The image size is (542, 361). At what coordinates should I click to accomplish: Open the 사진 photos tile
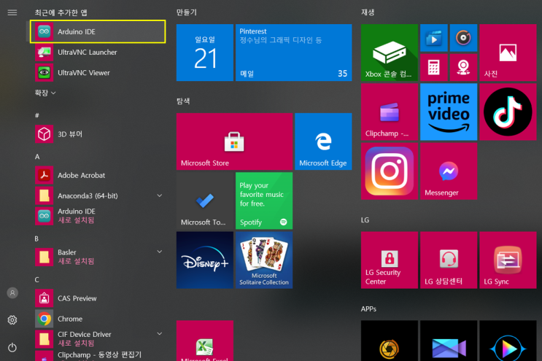click(508, 53)
